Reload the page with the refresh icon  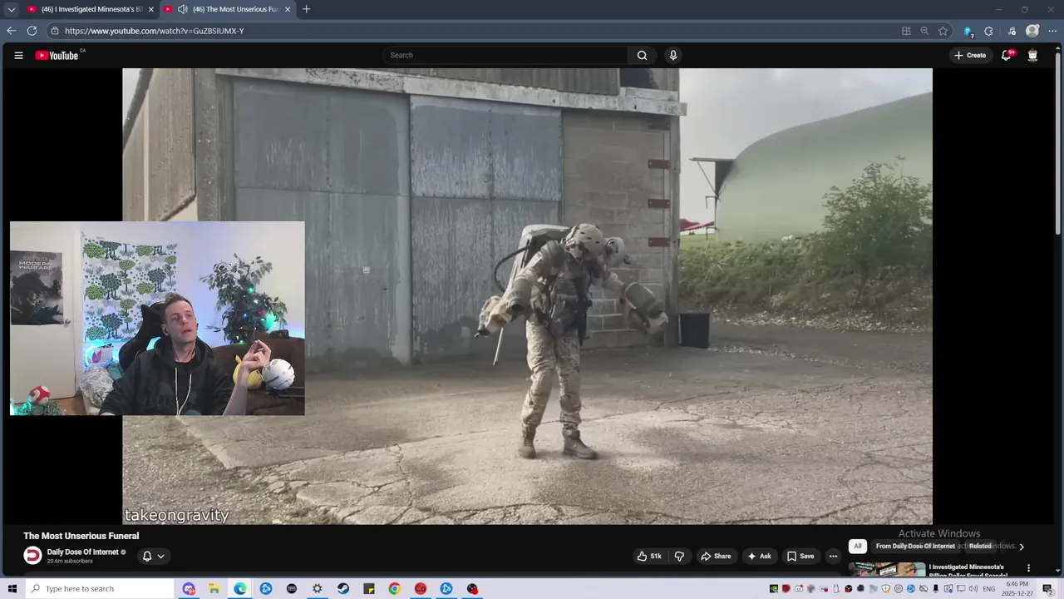[x=32, y=31]
